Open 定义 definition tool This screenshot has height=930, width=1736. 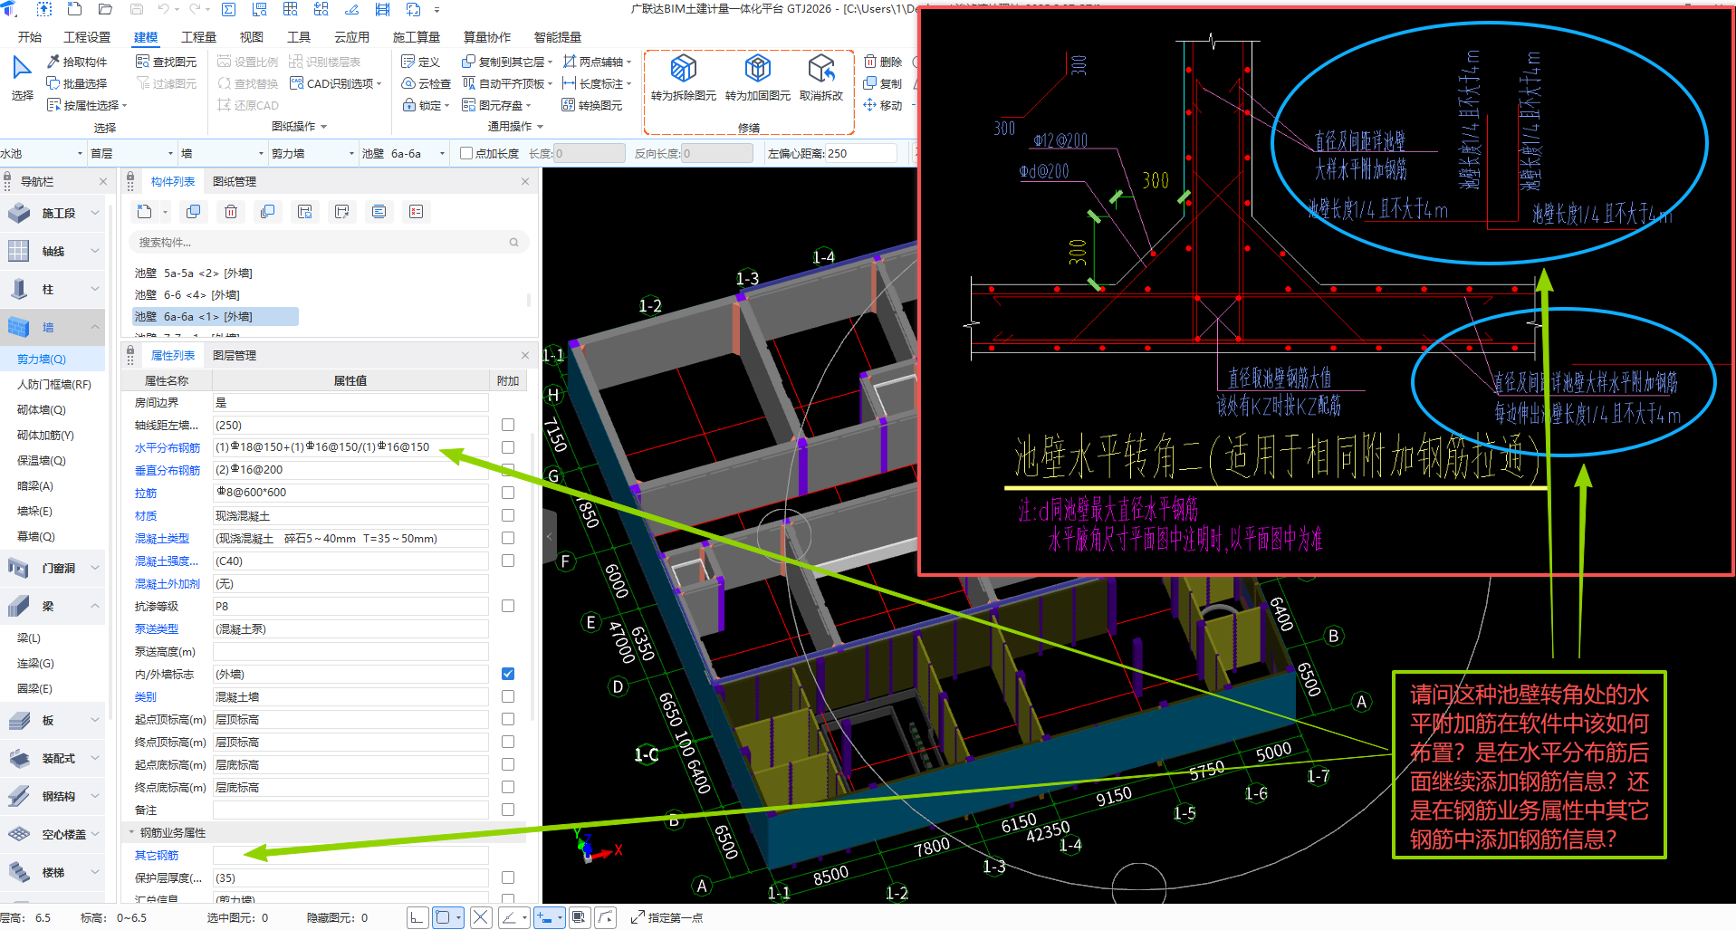pyautogui.click(x=421, y=62)
